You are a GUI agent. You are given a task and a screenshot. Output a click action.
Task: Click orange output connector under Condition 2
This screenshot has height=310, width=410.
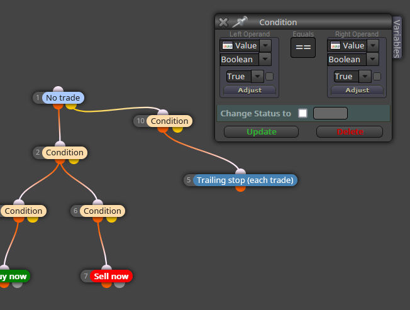click(60, 161)
